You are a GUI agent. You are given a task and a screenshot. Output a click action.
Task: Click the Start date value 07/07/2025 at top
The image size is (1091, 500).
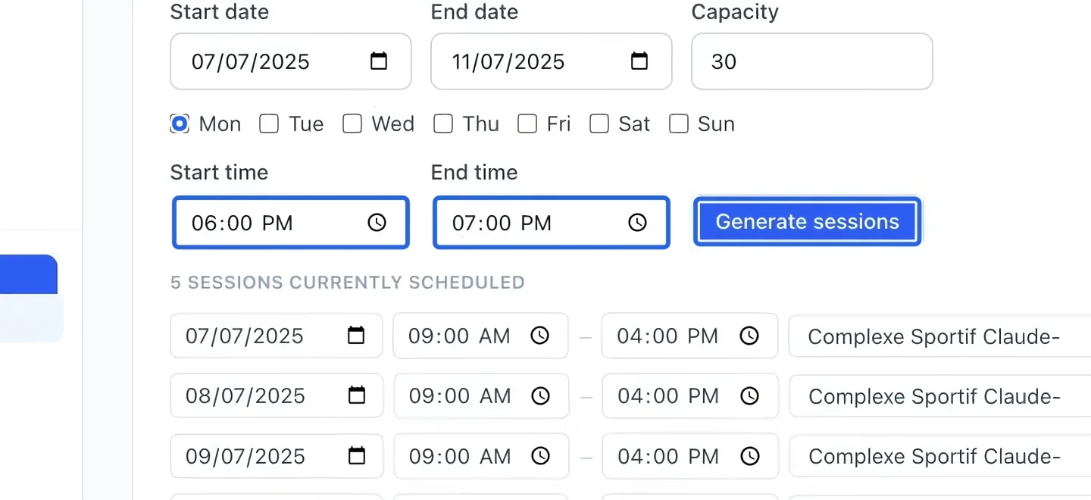click(x=251, y=61)
